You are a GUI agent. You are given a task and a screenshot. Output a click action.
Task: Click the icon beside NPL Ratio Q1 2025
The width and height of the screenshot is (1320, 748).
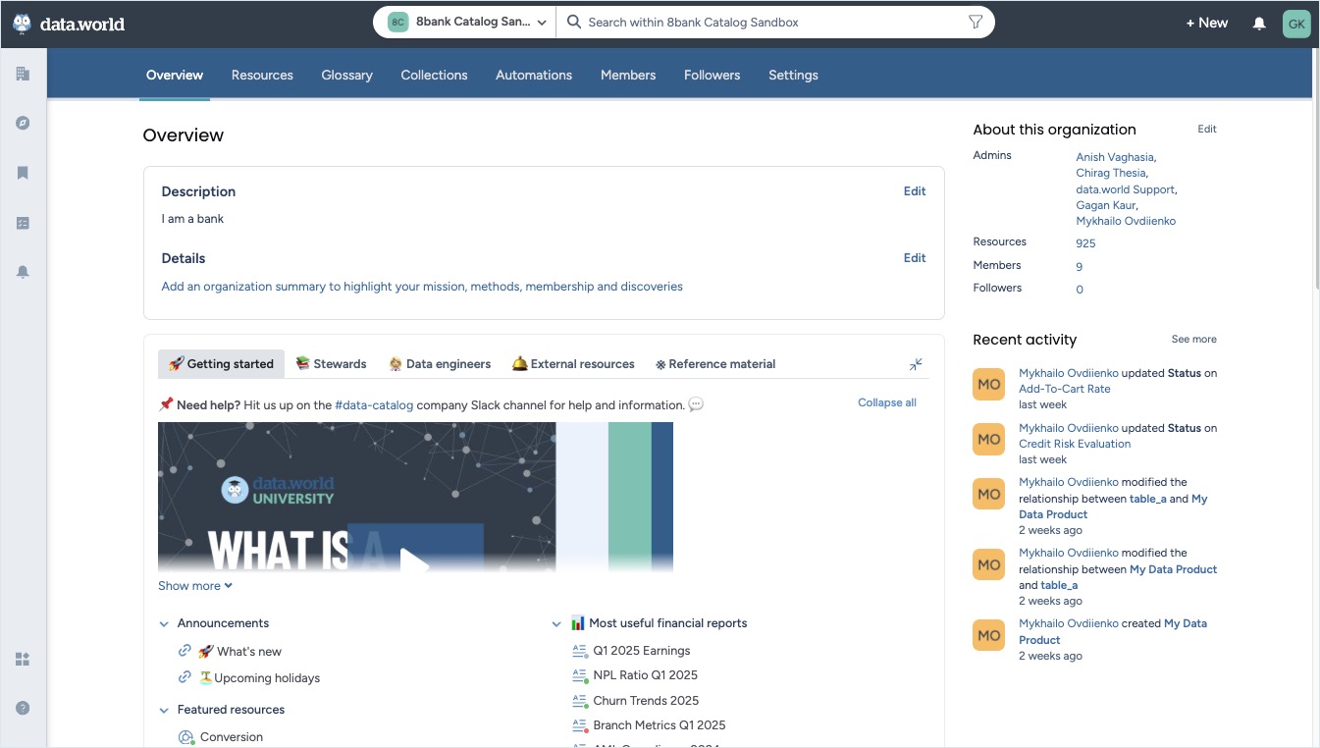tap(579, 675)
